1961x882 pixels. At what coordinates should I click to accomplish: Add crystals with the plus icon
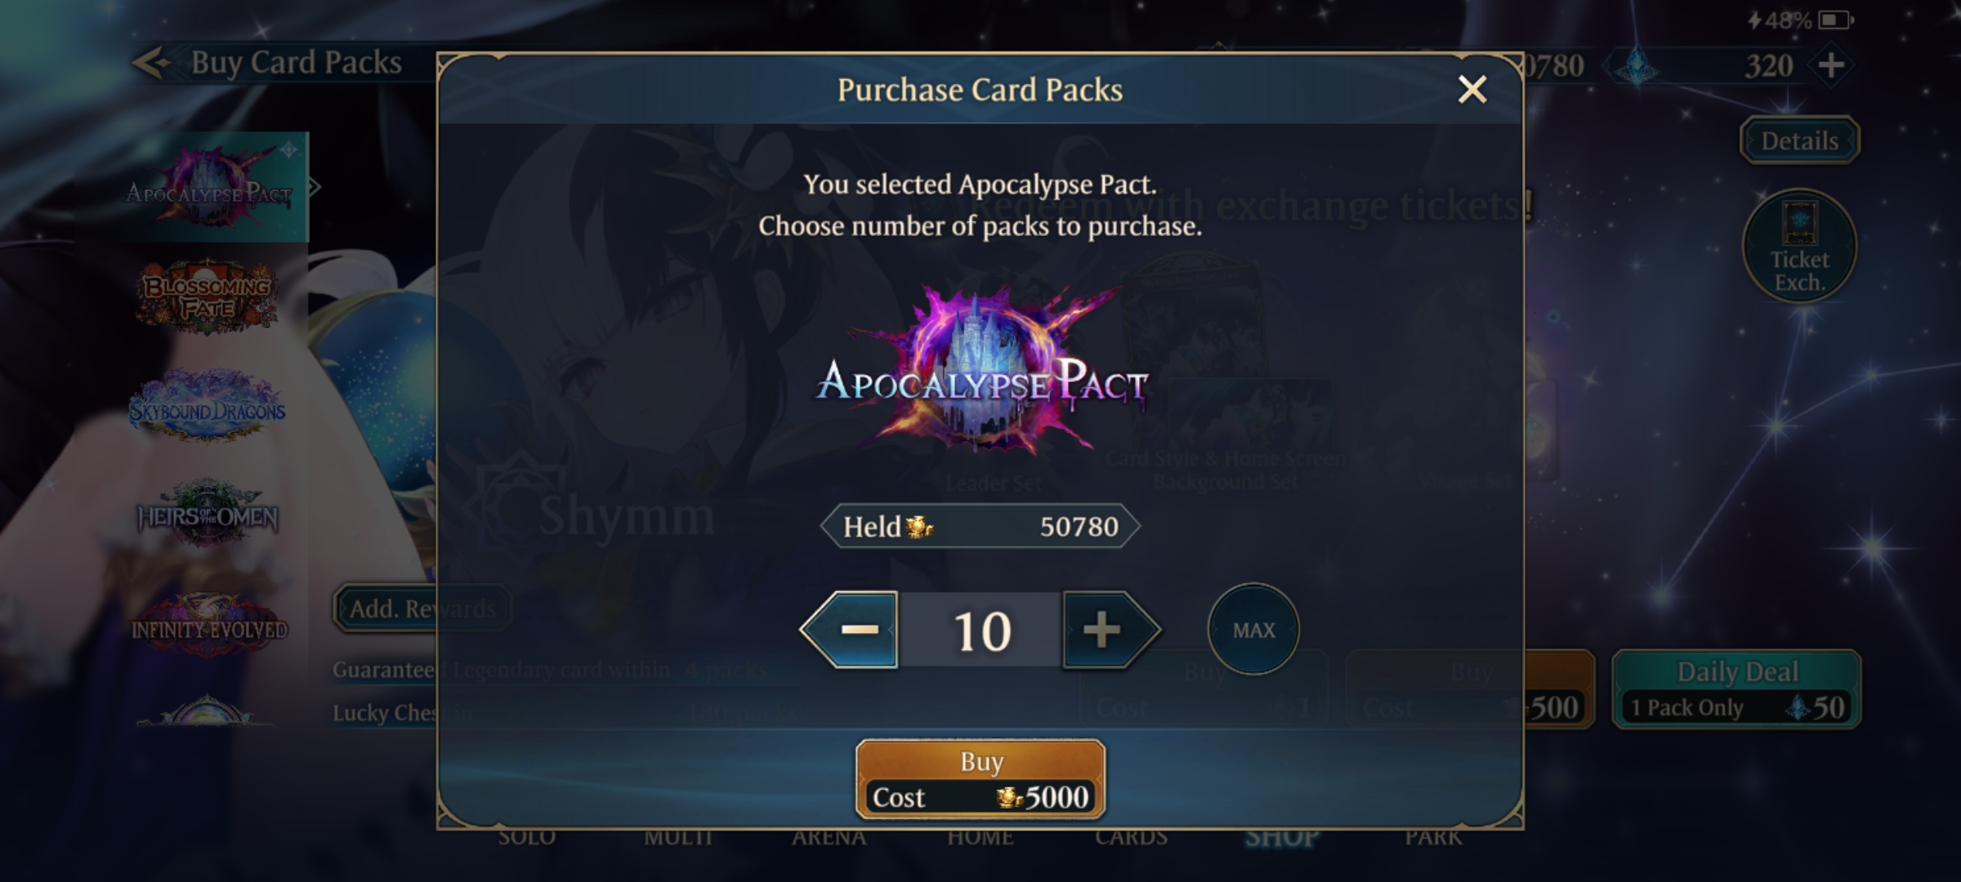pos(1831,65)
